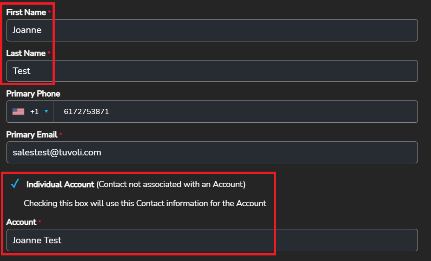Click the red asterisk beside First Name
Image resolution: width=431 pixels, height=261 pixels.
coord(49,12)
